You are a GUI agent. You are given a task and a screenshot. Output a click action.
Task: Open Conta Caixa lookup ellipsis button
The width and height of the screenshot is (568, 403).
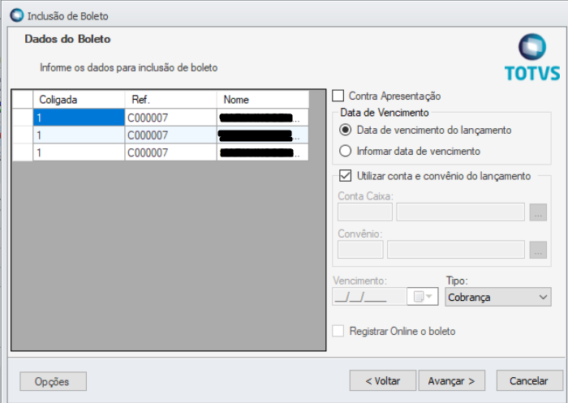538,212
